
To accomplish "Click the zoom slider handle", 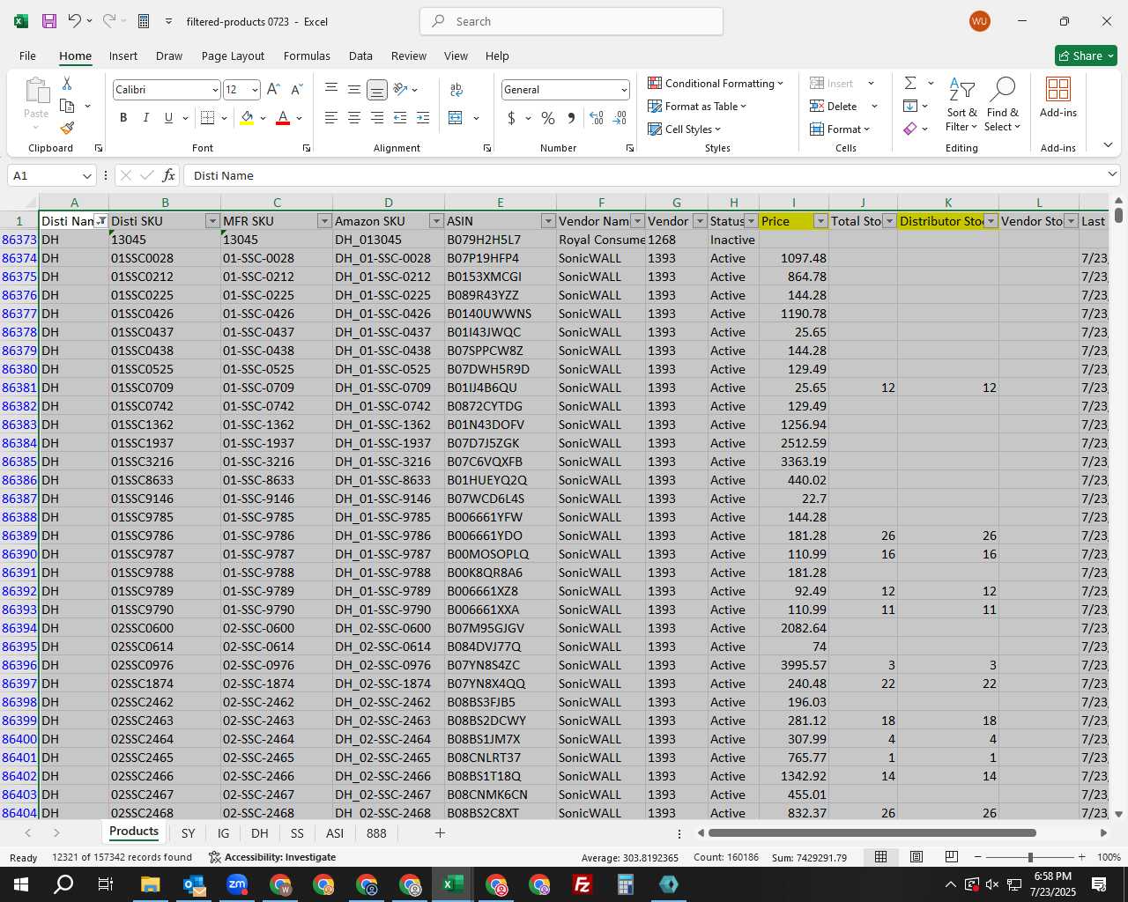I will pos(1030,857).
